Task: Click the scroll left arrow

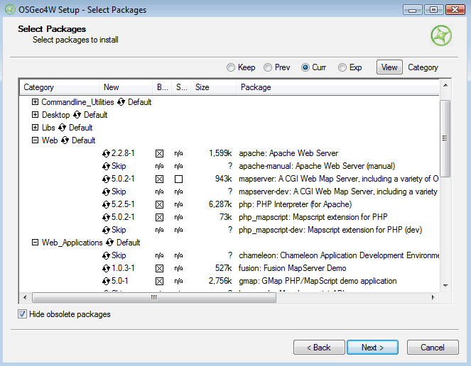Action: [26, 297]
